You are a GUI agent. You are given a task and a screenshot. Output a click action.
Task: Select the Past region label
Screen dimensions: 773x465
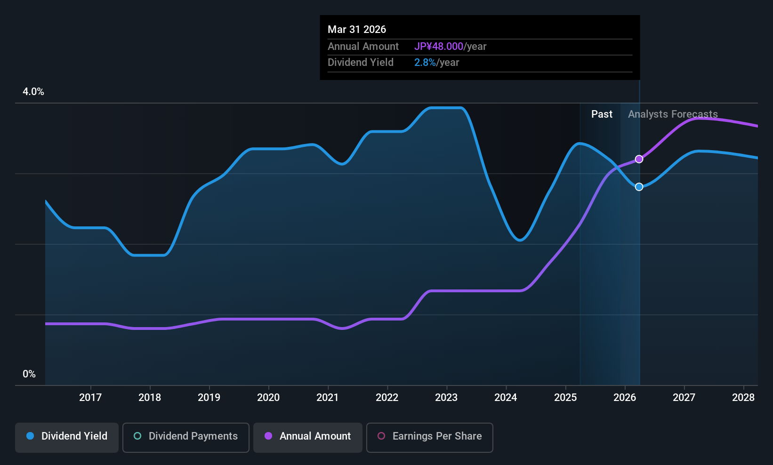click(602, 114)
